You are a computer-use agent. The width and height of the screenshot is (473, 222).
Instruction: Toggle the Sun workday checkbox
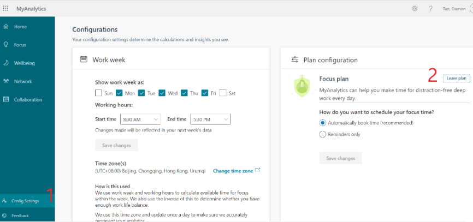(x=98, y=93)
